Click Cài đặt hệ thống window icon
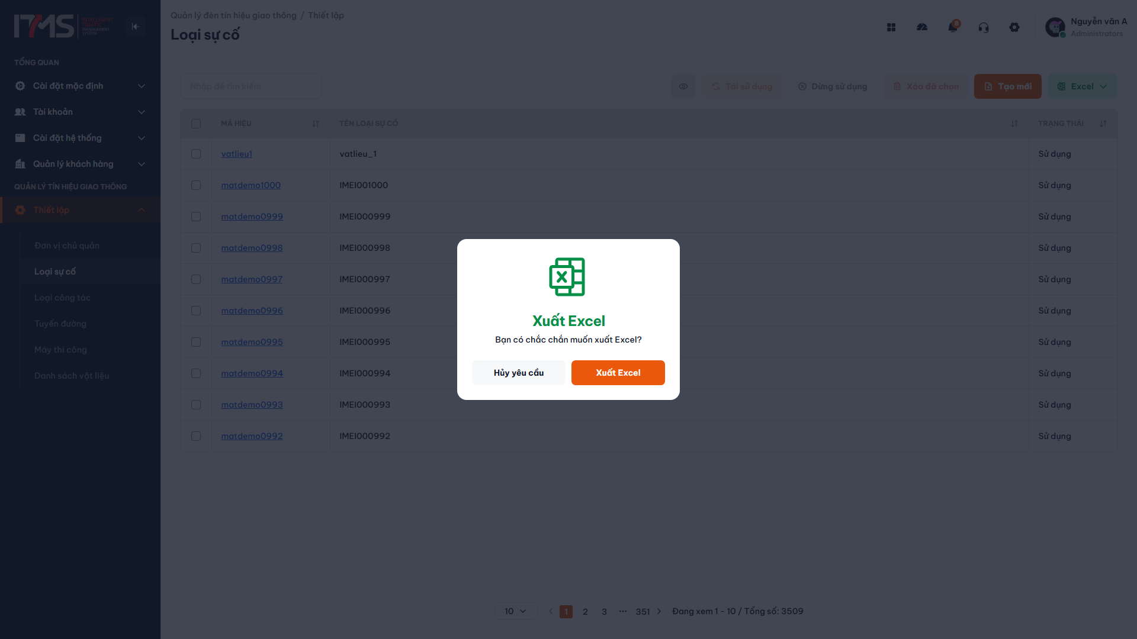Viewport: 1137px width, 639px height. (x=20, y=138)
